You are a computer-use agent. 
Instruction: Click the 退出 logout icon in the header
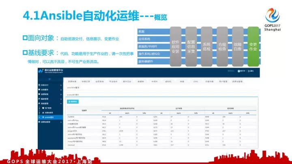249,71
